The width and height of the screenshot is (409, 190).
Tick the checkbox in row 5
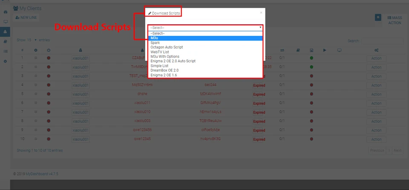36,94
